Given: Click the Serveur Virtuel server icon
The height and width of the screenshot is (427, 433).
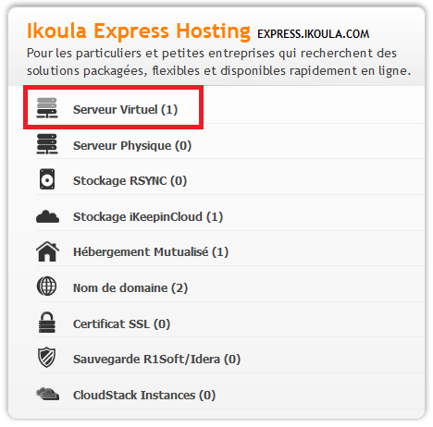Looking at the screenshot, I should pos(47,108).
